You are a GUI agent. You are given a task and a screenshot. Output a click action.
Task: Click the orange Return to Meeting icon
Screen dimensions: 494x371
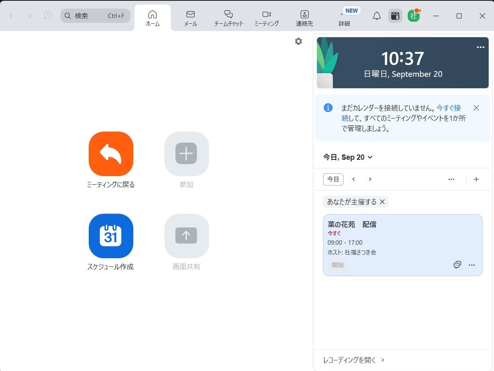point(111,154)
